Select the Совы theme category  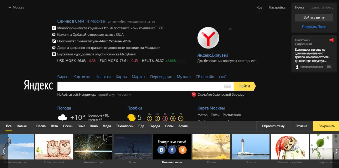[x=169, y=126]
